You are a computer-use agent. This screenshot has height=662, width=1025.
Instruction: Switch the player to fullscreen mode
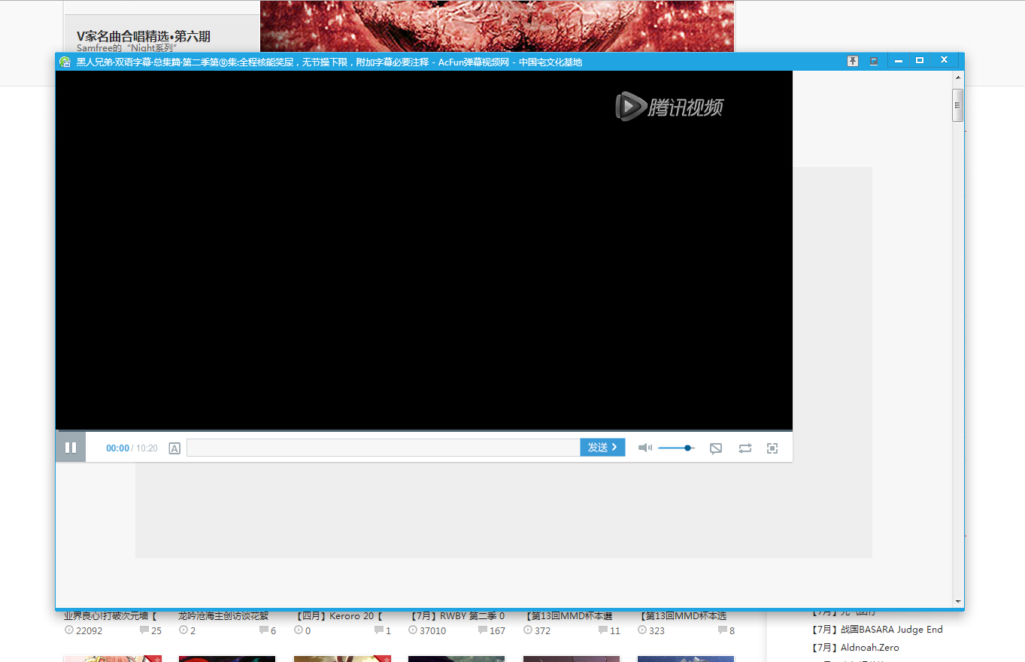772,448
